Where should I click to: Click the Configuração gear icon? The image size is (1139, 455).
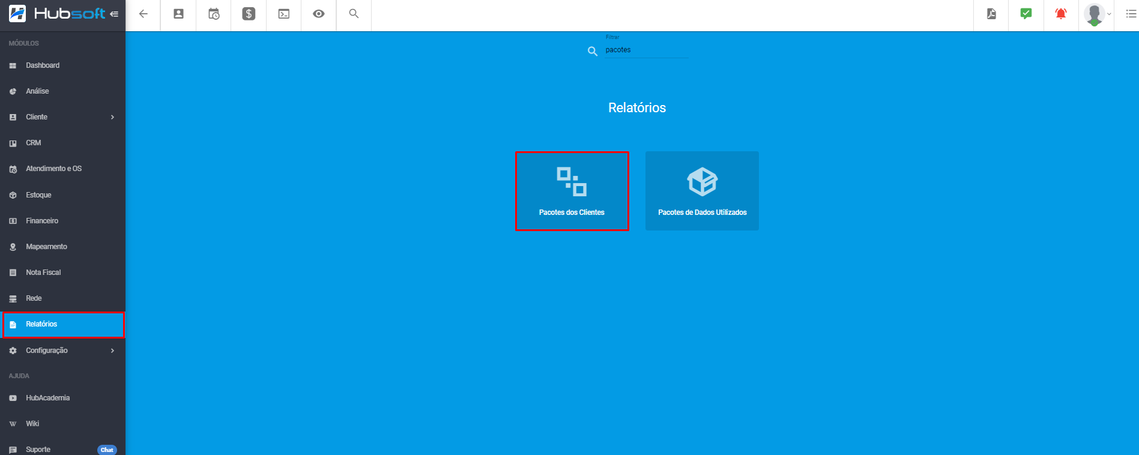13,351
